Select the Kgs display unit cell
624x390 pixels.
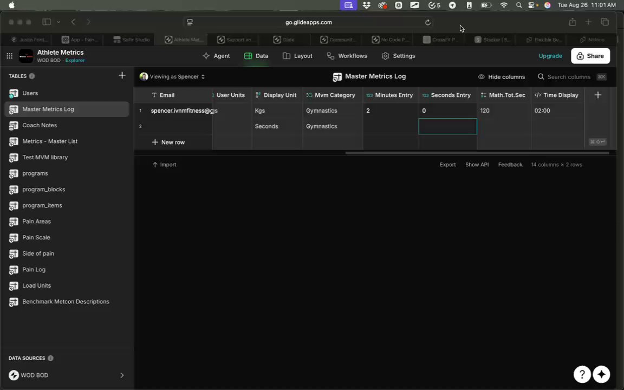(x=277, y=110)
